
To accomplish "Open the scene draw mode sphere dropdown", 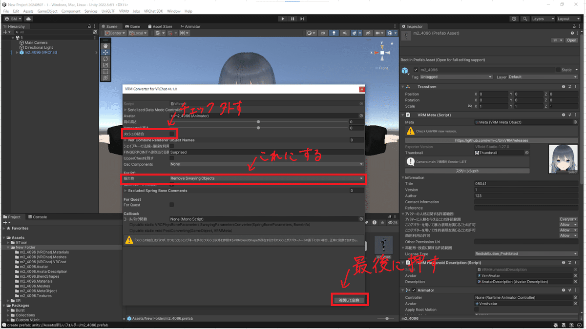I will click(311, 33).
